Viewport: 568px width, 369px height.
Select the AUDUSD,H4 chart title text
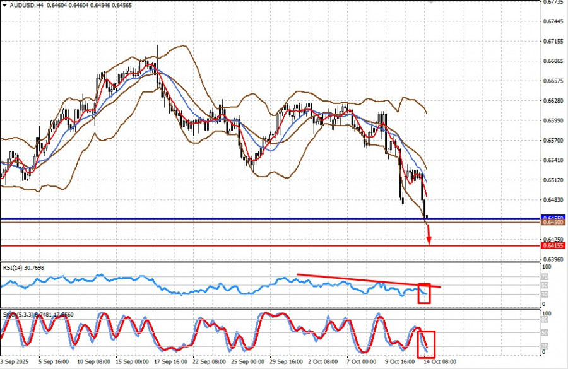(27, 6)
